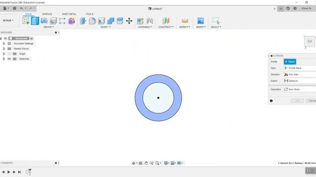Open the File menu dropdown
Image resolution: width=316 pixels, height=177 pixels.
pos(6,8)
